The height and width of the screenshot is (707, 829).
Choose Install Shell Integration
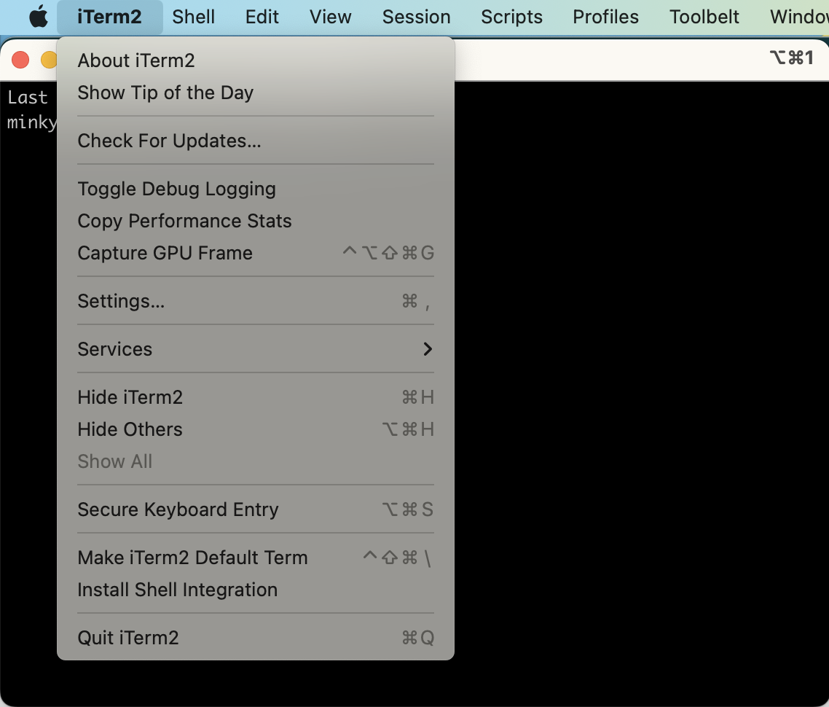256,590
